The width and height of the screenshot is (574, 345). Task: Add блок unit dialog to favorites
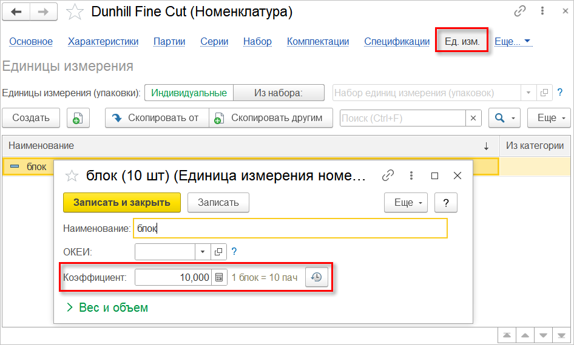pyautogui.click(x=72, y=176)
